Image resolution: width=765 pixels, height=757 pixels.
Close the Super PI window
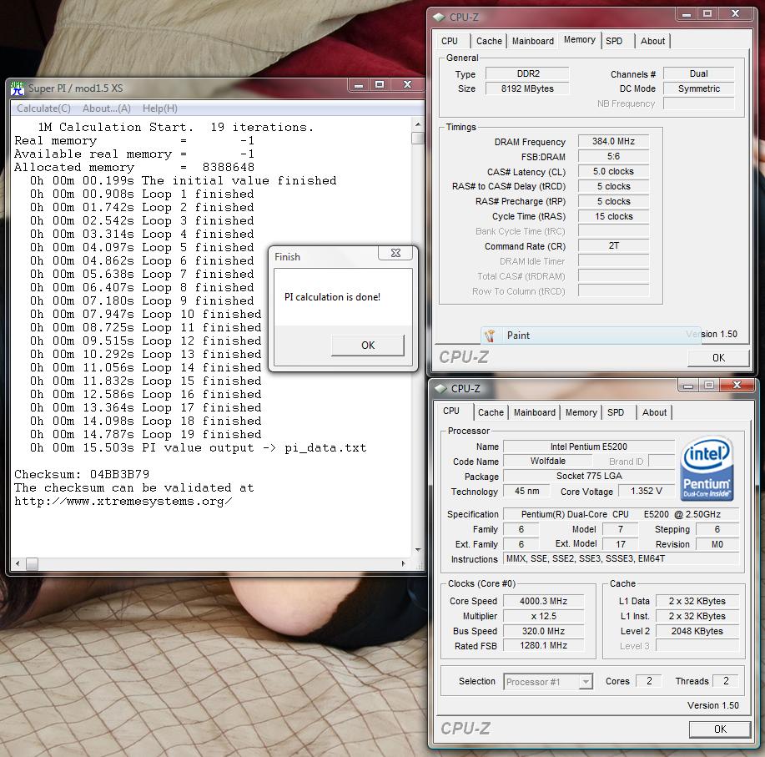pyautogui.click(x=407, y=85)
